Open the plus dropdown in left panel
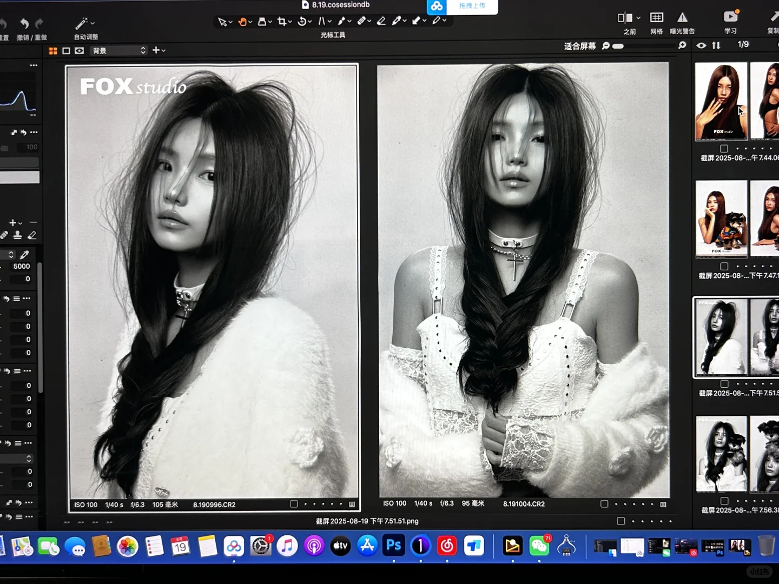Screen dimensions: 779x584 15,223
